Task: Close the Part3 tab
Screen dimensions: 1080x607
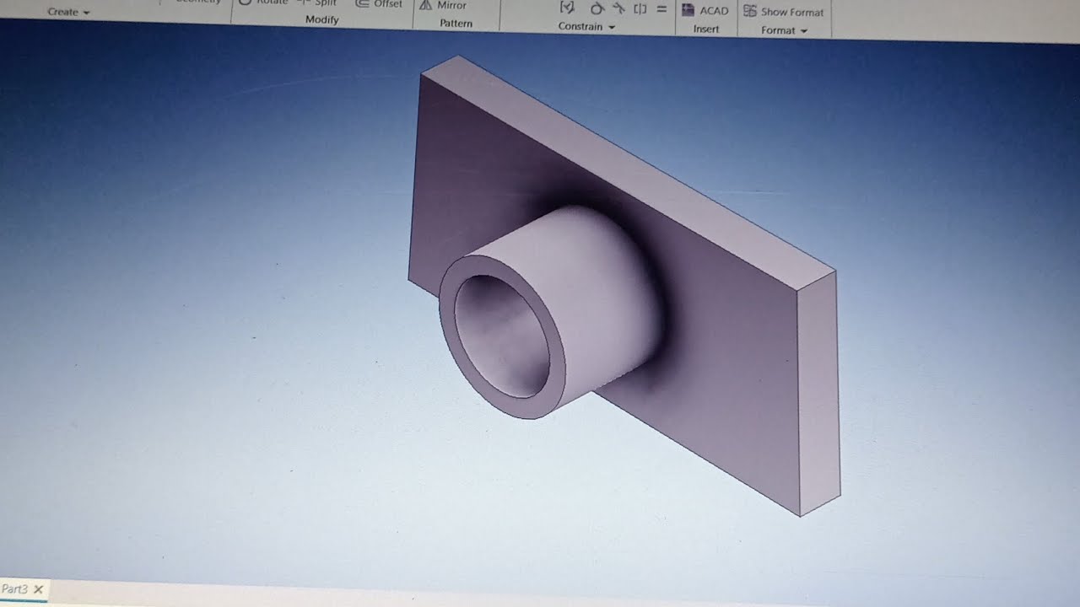Action: point(38,589)
